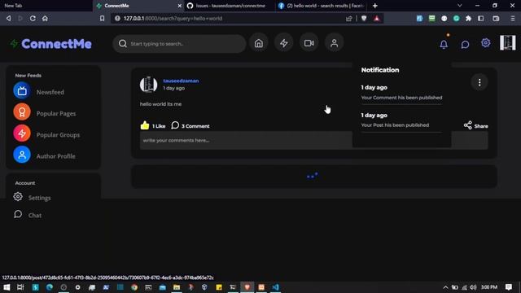Click the Brave shields icon

point(364,19)
